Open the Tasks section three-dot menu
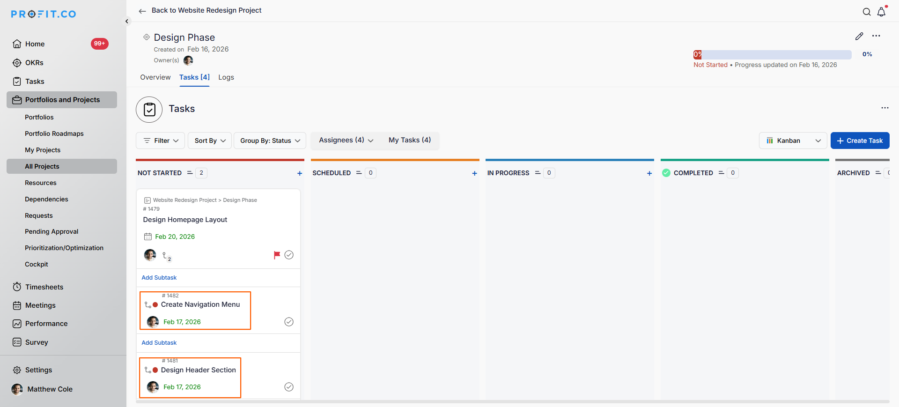The height and width of the screenshot is (407, 899). coord(884,108)
